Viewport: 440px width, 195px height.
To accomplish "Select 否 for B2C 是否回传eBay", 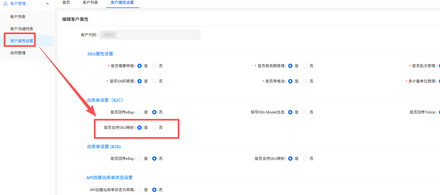I will (154, 112).
